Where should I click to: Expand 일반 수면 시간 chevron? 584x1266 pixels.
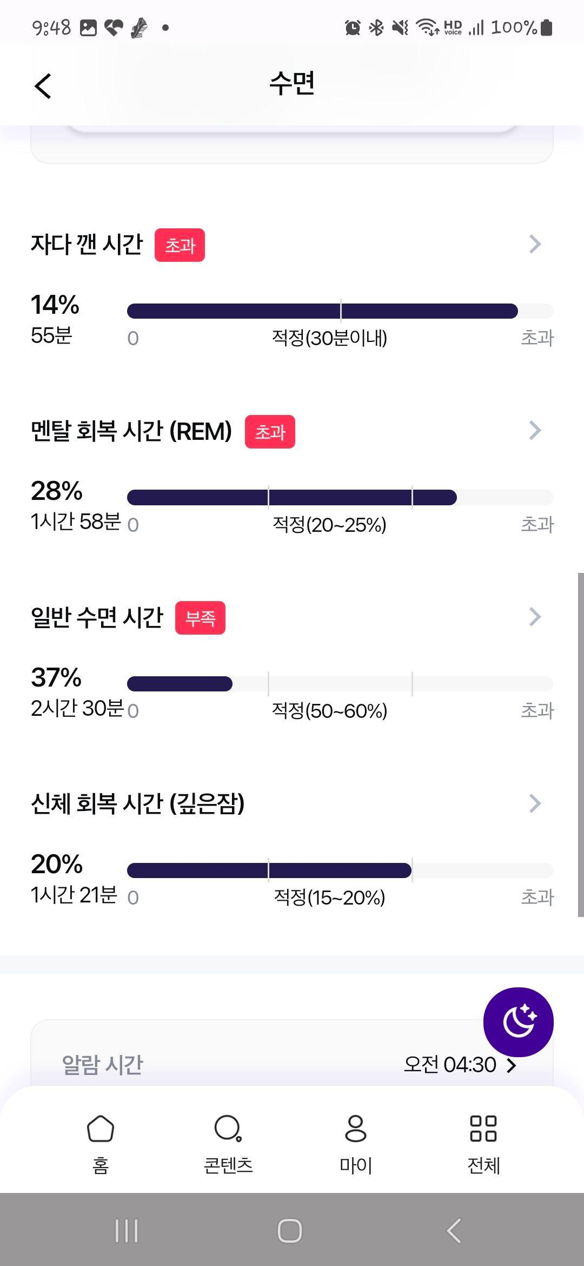click(x=535, y=617)
